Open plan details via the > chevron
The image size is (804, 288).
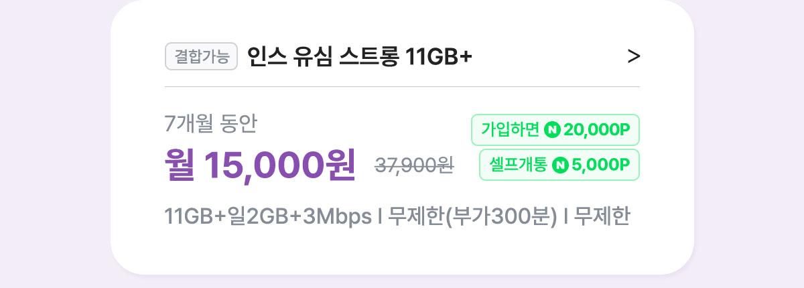tap(634, 57)
